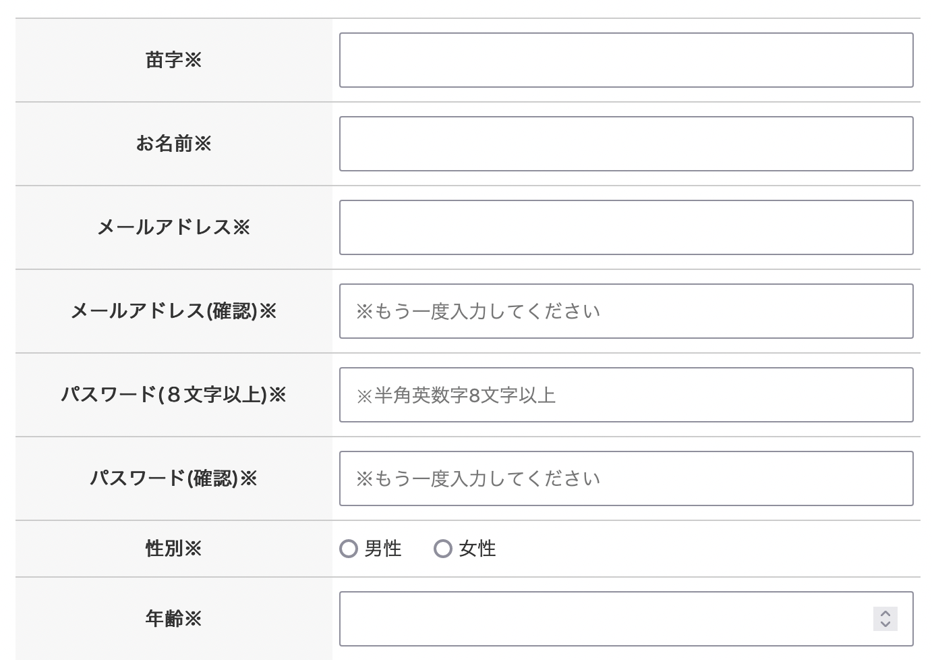932x660 pixels.
Task: Click the 苗字 input field
Action: coord(626,60)
